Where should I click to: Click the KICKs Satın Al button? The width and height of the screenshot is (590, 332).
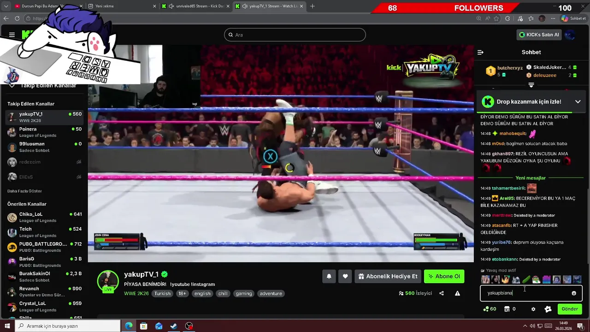tap(539, 35)
